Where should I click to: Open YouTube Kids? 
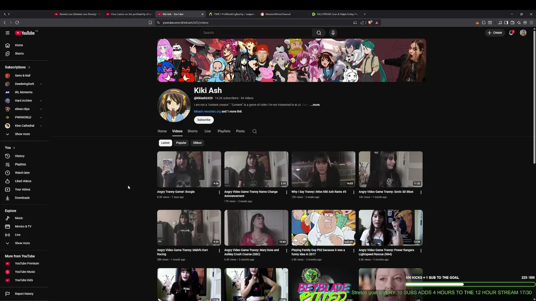coord(24,280)
